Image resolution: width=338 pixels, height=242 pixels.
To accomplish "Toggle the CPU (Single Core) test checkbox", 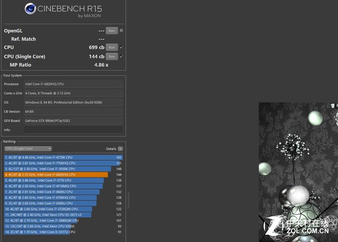I will (x=121, y=56).
